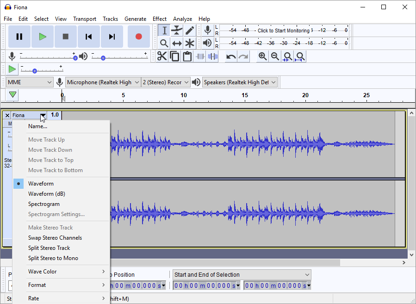Select the Multi-Tool asterisk icon
The height and width of the screenshot is (304, 416).
click(190, 43)
